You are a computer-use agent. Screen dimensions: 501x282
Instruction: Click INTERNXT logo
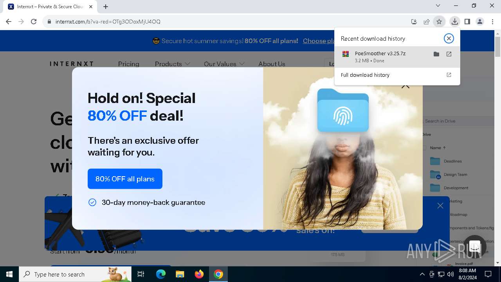(x=72, y=63)
